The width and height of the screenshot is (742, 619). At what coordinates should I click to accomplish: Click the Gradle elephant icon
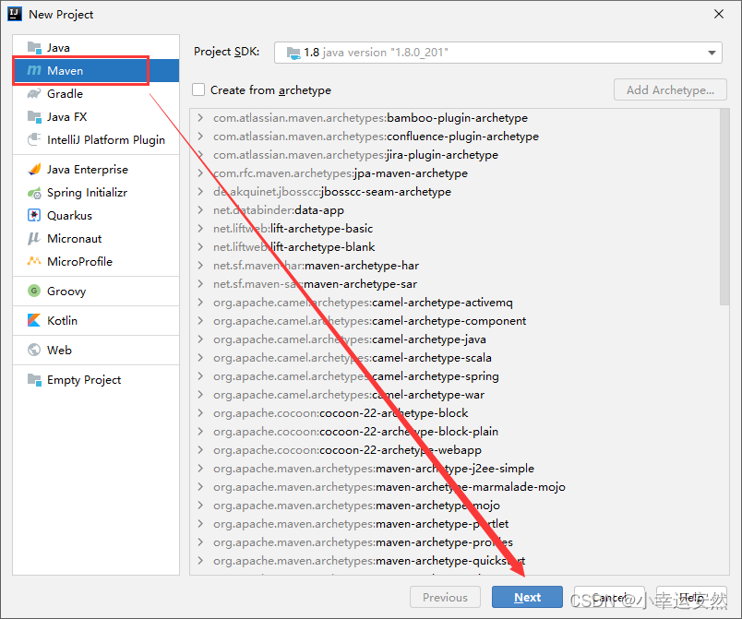34,93
